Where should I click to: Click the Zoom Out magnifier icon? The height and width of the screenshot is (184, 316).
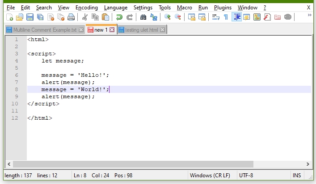click(x=177, y=17)
